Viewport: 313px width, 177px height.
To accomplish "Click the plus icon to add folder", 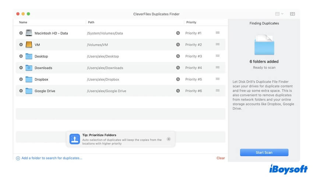I will click(x=18, y=158).
